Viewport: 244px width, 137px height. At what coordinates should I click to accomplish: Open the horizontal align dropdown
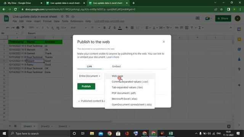[x=148, y=28]
